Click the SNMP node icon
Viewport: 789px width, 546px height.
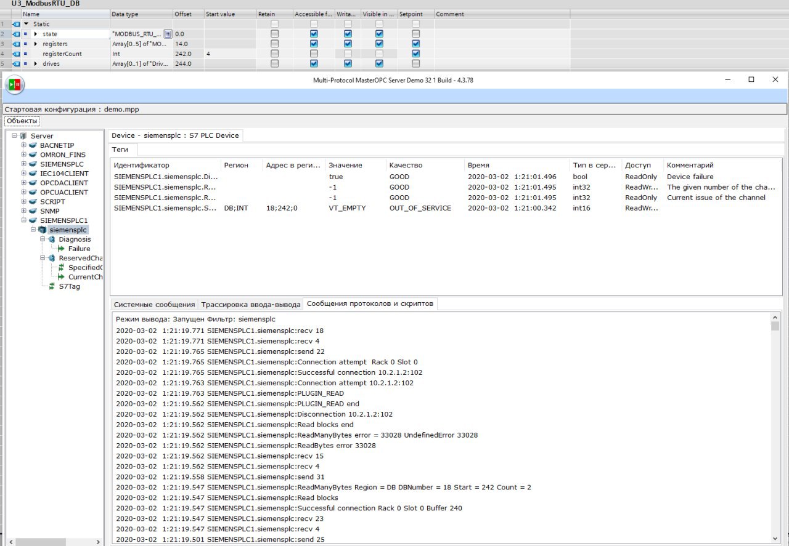(33, 211)
